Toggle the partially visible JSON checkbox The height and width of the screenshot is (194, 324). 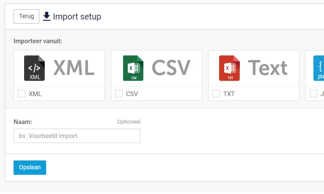[x=313, y=93]
